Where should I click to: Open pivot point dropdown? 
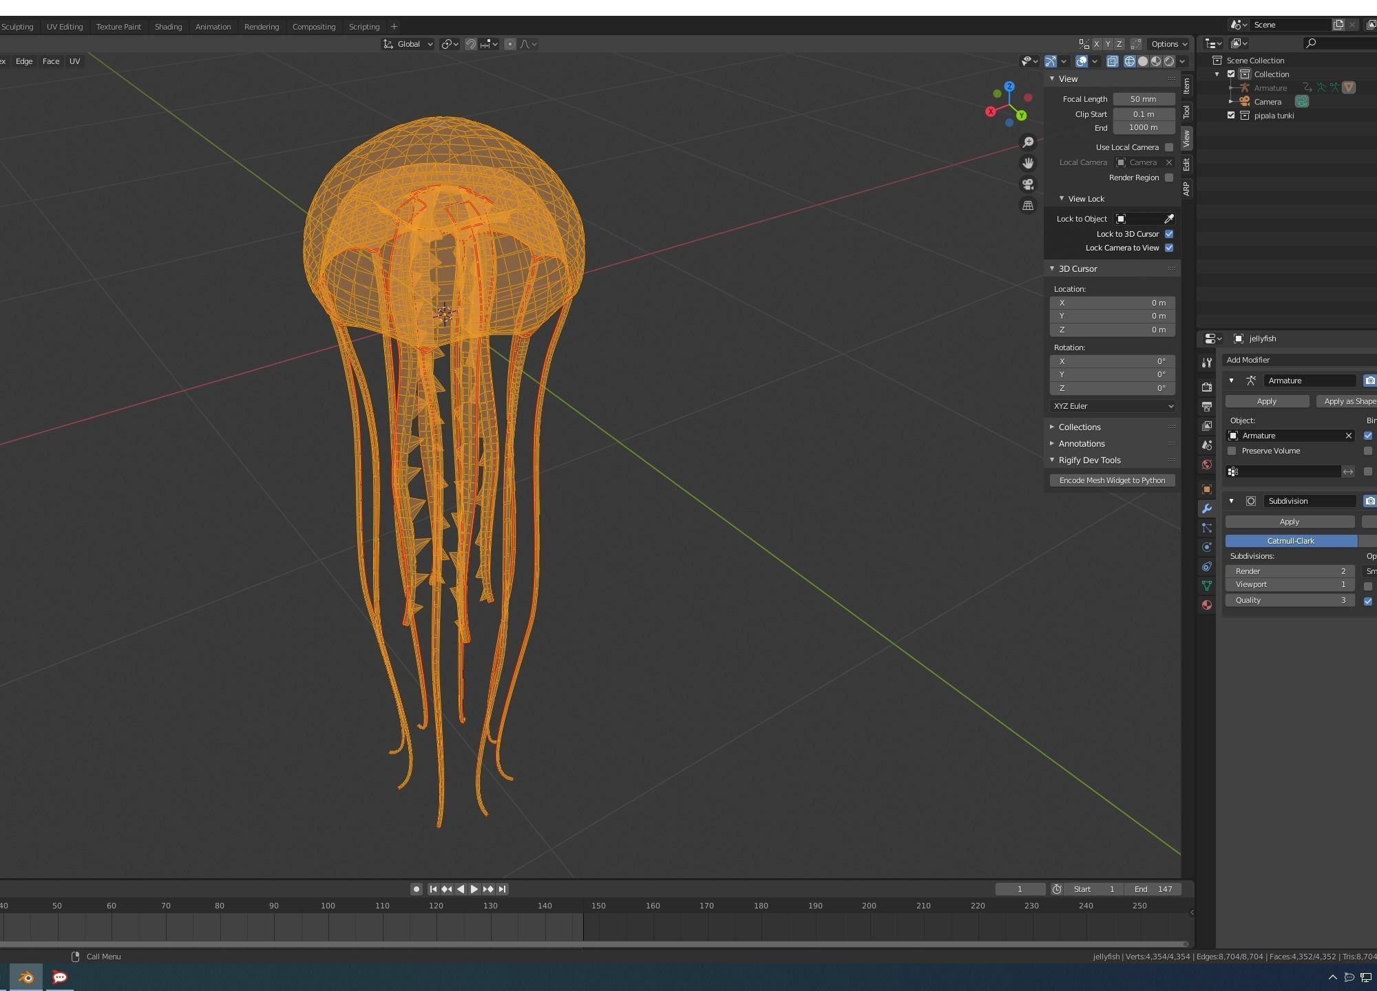click(450, 44)
